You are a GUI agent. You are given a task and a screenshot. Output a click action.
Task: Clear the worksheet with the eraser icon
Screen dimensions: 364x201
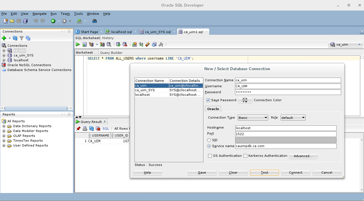pos(147,44)
